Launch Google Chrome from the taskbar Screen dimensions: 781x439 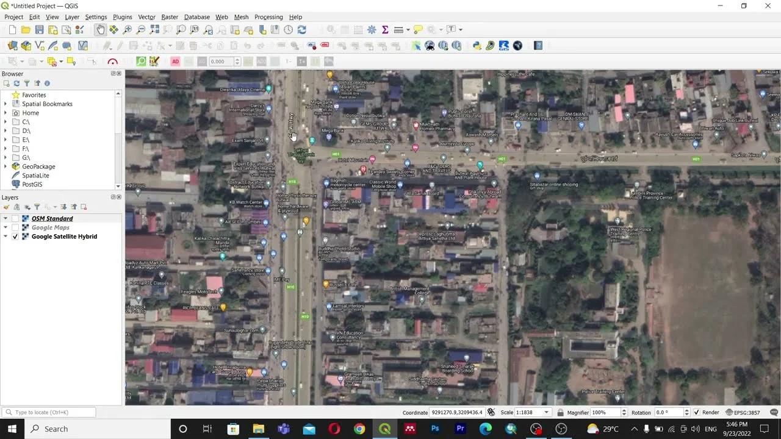pos(359,429)
